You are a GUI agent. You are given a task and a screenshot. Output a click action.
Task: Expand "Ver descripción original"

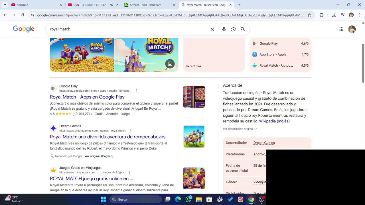coord(240,129)
